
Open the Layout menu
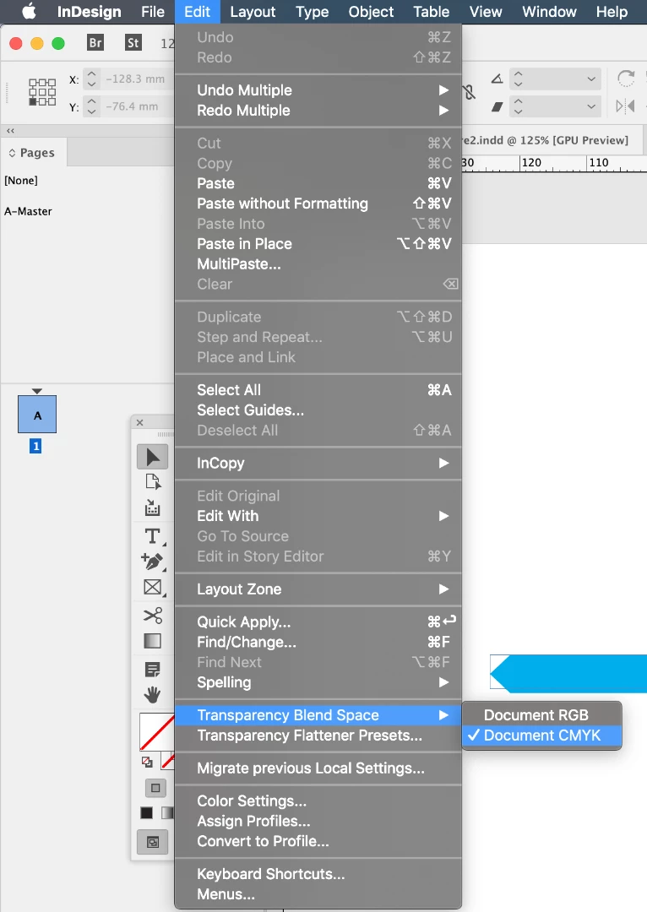(x=253, y=12)
